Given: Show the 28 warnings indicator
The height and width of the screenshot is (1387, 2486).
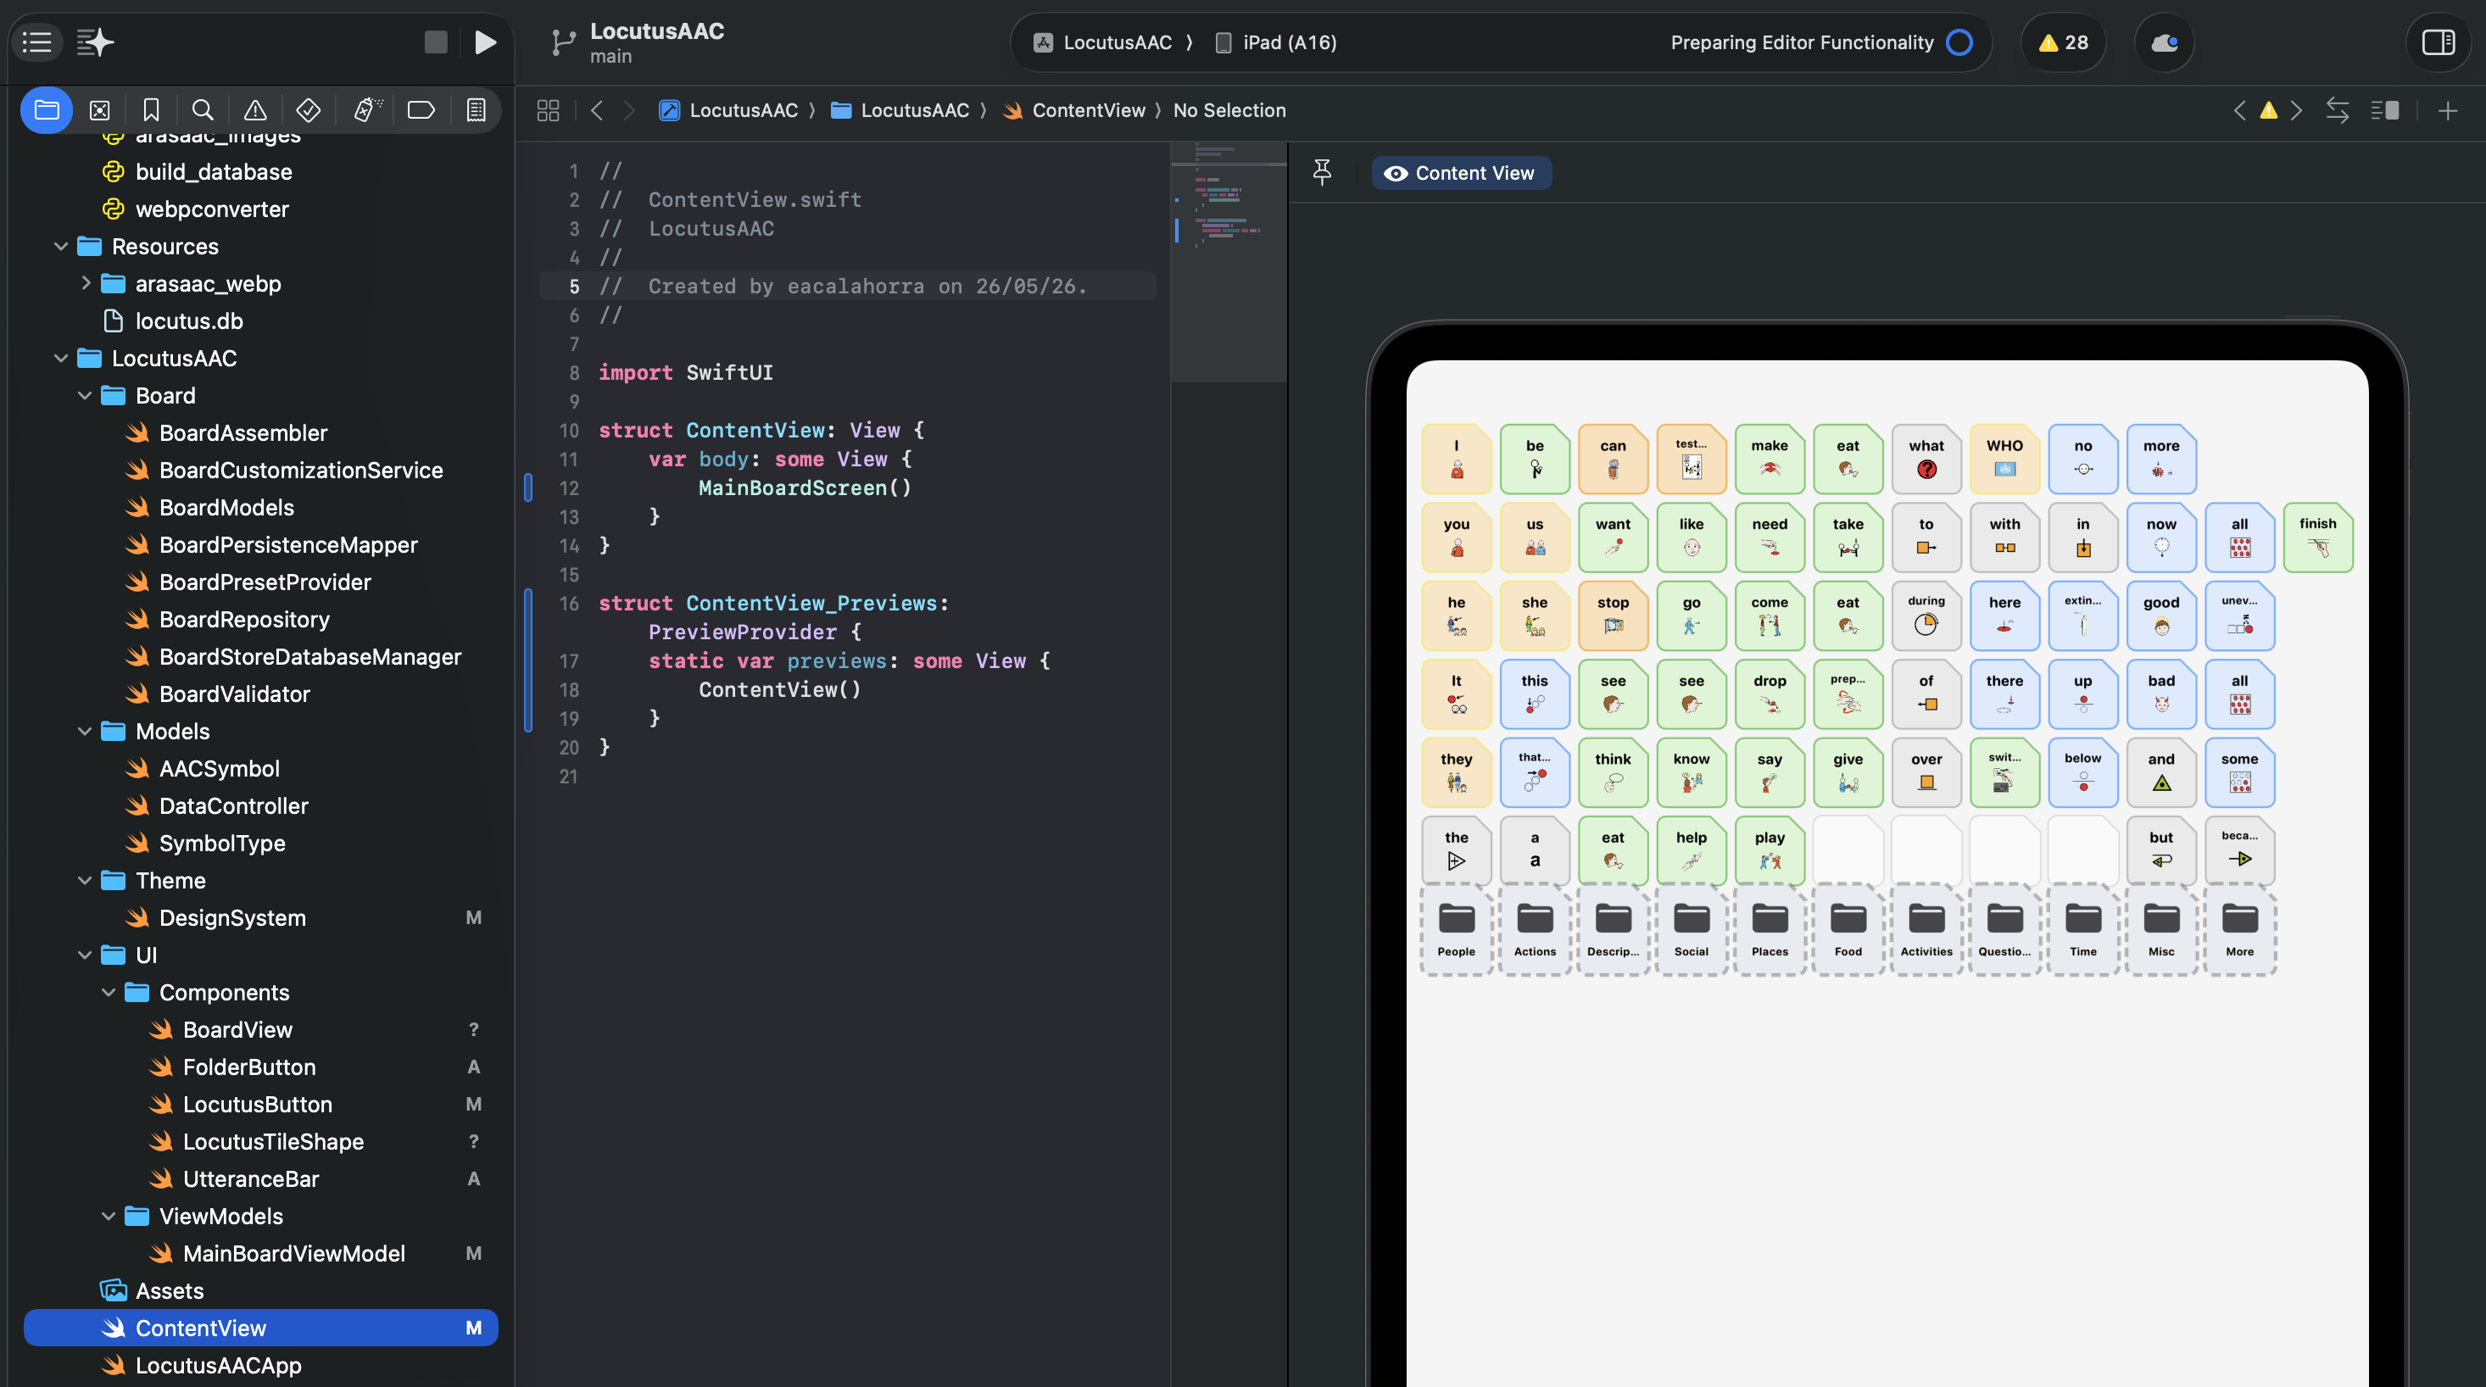Looking at the screenshot, I should (2063, 42).
